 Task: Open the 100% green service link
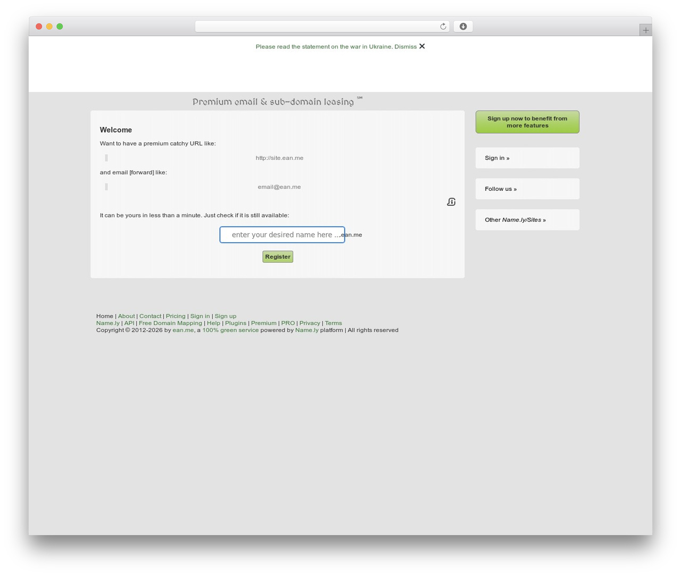click(230, 330)
